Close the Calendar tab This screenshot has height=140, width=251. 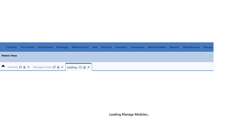[28, 67]
